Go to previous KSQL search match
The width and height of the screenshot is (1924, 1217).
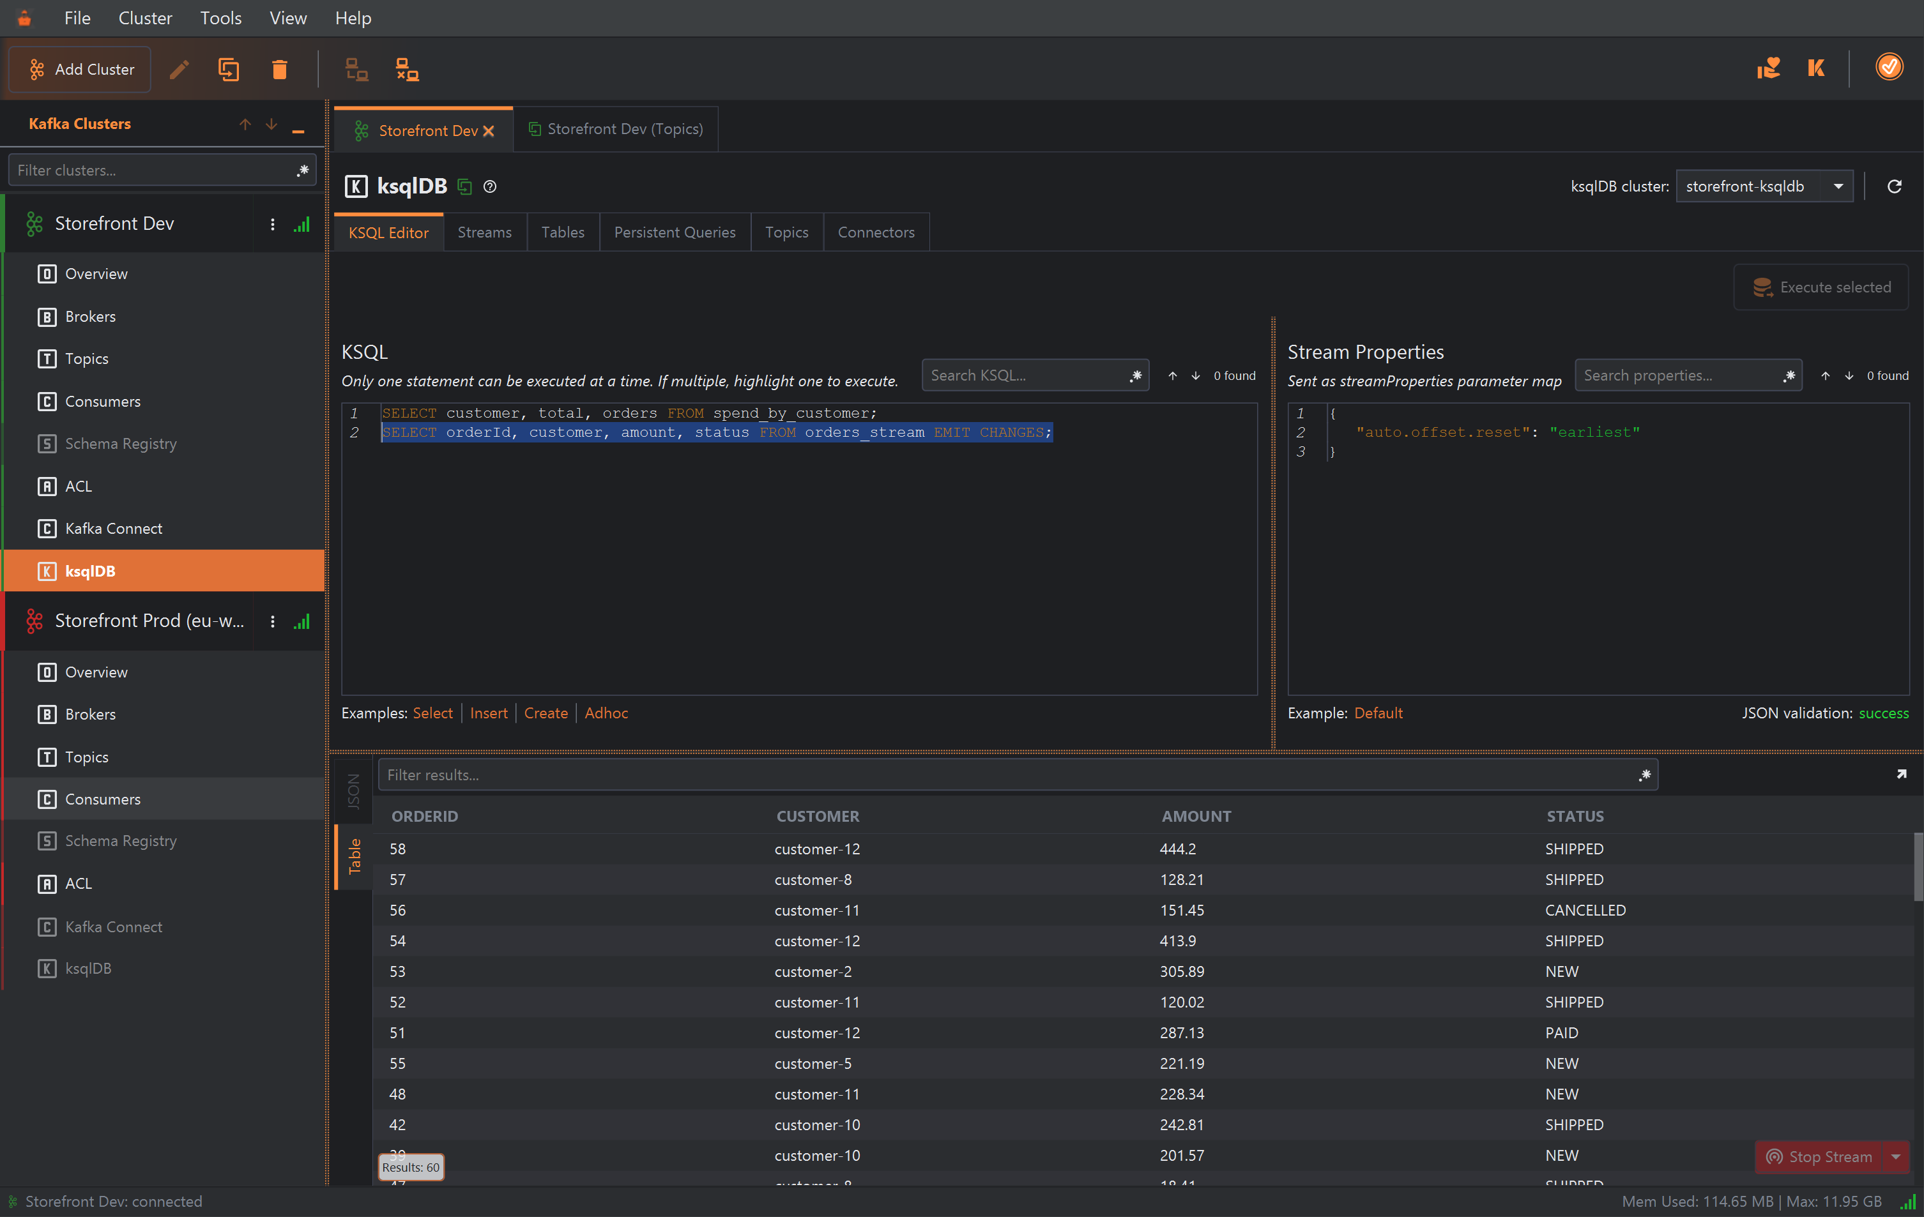pyautogui.click(x=1172, y=376)
